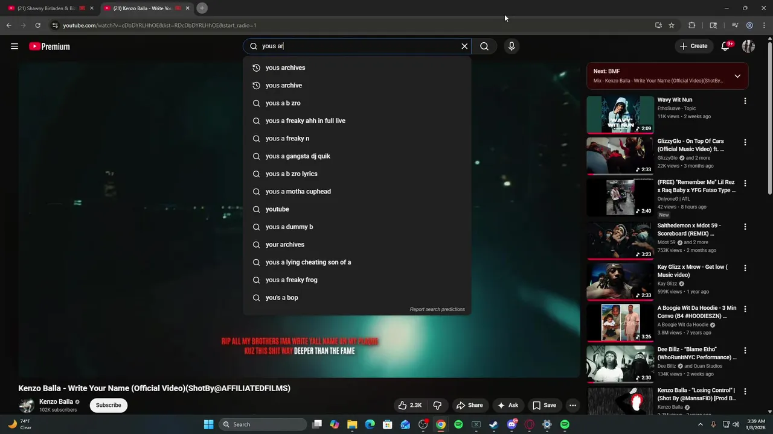Go to YouTube Premium home logo
The height and width of the screenshot is (434, 773).
click(50, 46)
